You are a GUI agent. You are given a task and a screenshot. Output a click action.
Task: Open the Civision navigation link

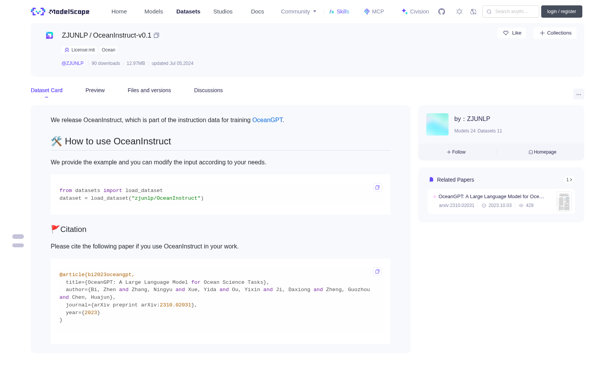415,12
